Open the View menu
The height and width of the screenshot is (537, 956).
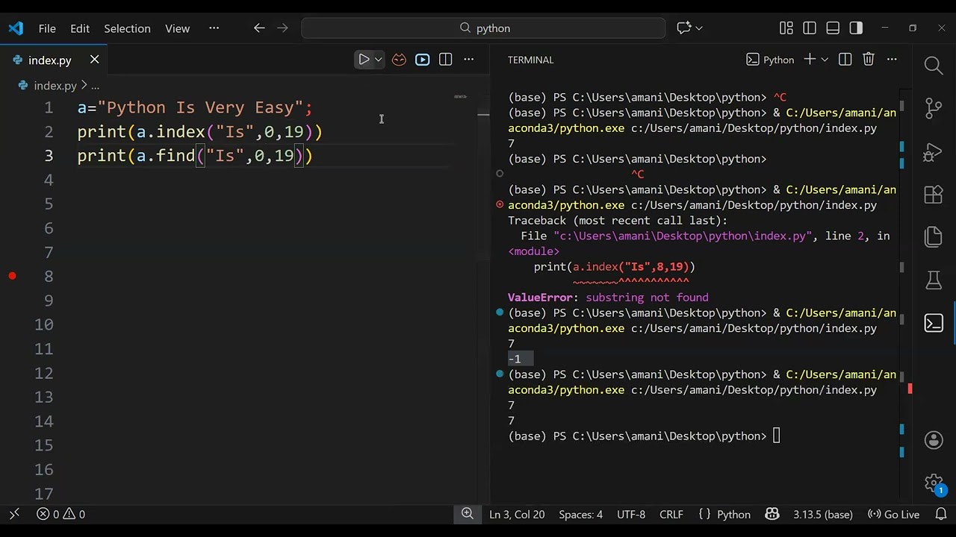tap(177, 28)
